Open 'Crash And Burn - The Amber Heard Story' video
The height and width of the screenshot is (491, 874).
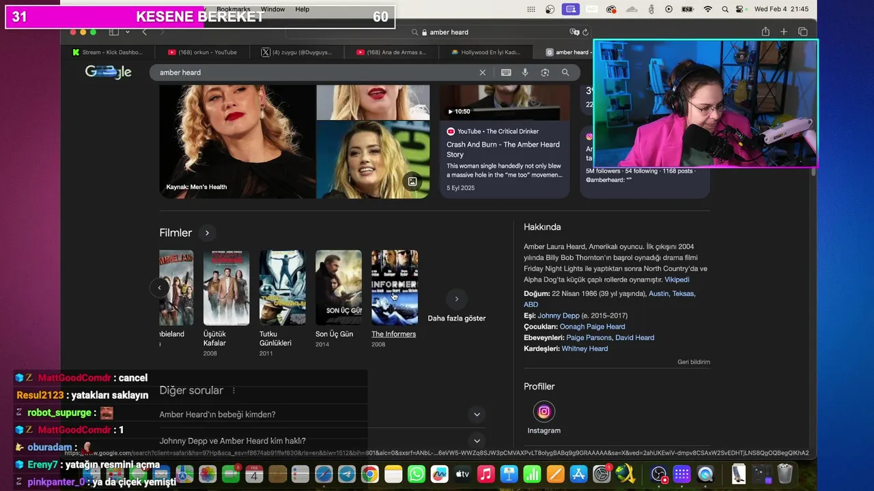tap(503, 149)
